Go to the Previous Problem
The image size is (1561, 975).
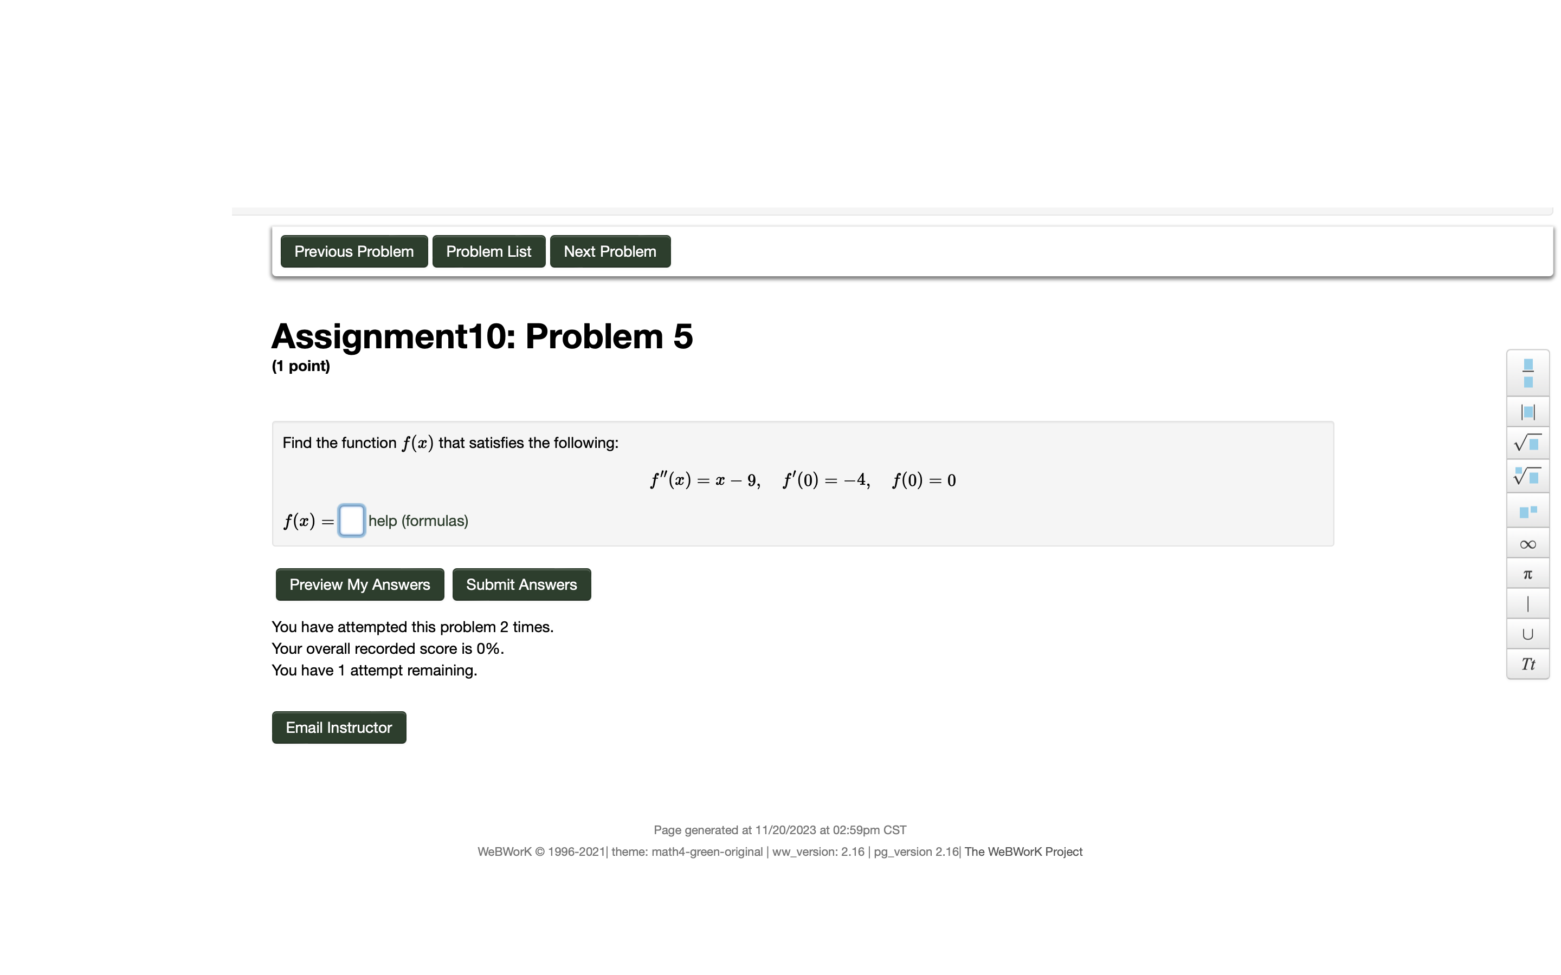(x=353, y=251)
